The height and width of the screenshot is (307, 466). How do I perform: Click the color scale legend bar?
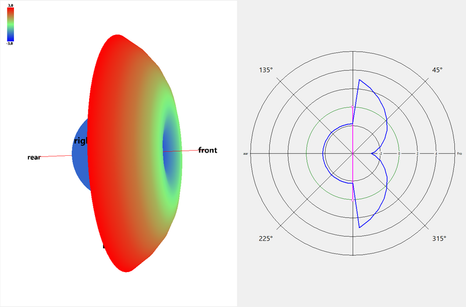coord(10,23)
